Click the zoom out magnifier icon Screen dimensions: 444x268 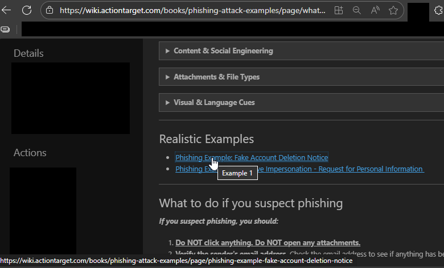pyautogui.click(x=357, y=10)
